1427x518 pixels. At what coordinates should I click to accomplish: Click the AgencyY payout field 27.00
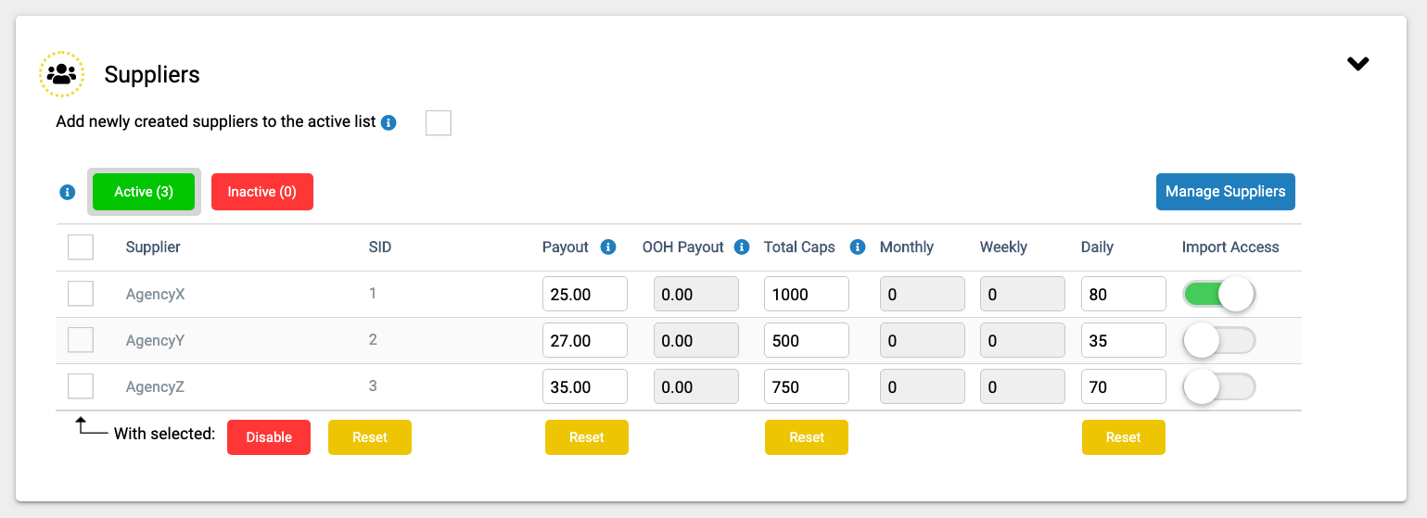[x=585, y=340]
